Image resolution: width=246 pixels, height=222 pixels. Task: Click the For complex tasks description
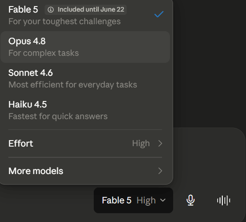pos(44,53)
